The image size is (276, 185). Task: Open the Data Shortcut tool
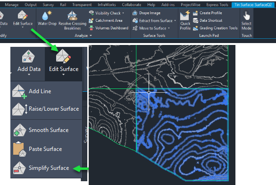point(207,20)
